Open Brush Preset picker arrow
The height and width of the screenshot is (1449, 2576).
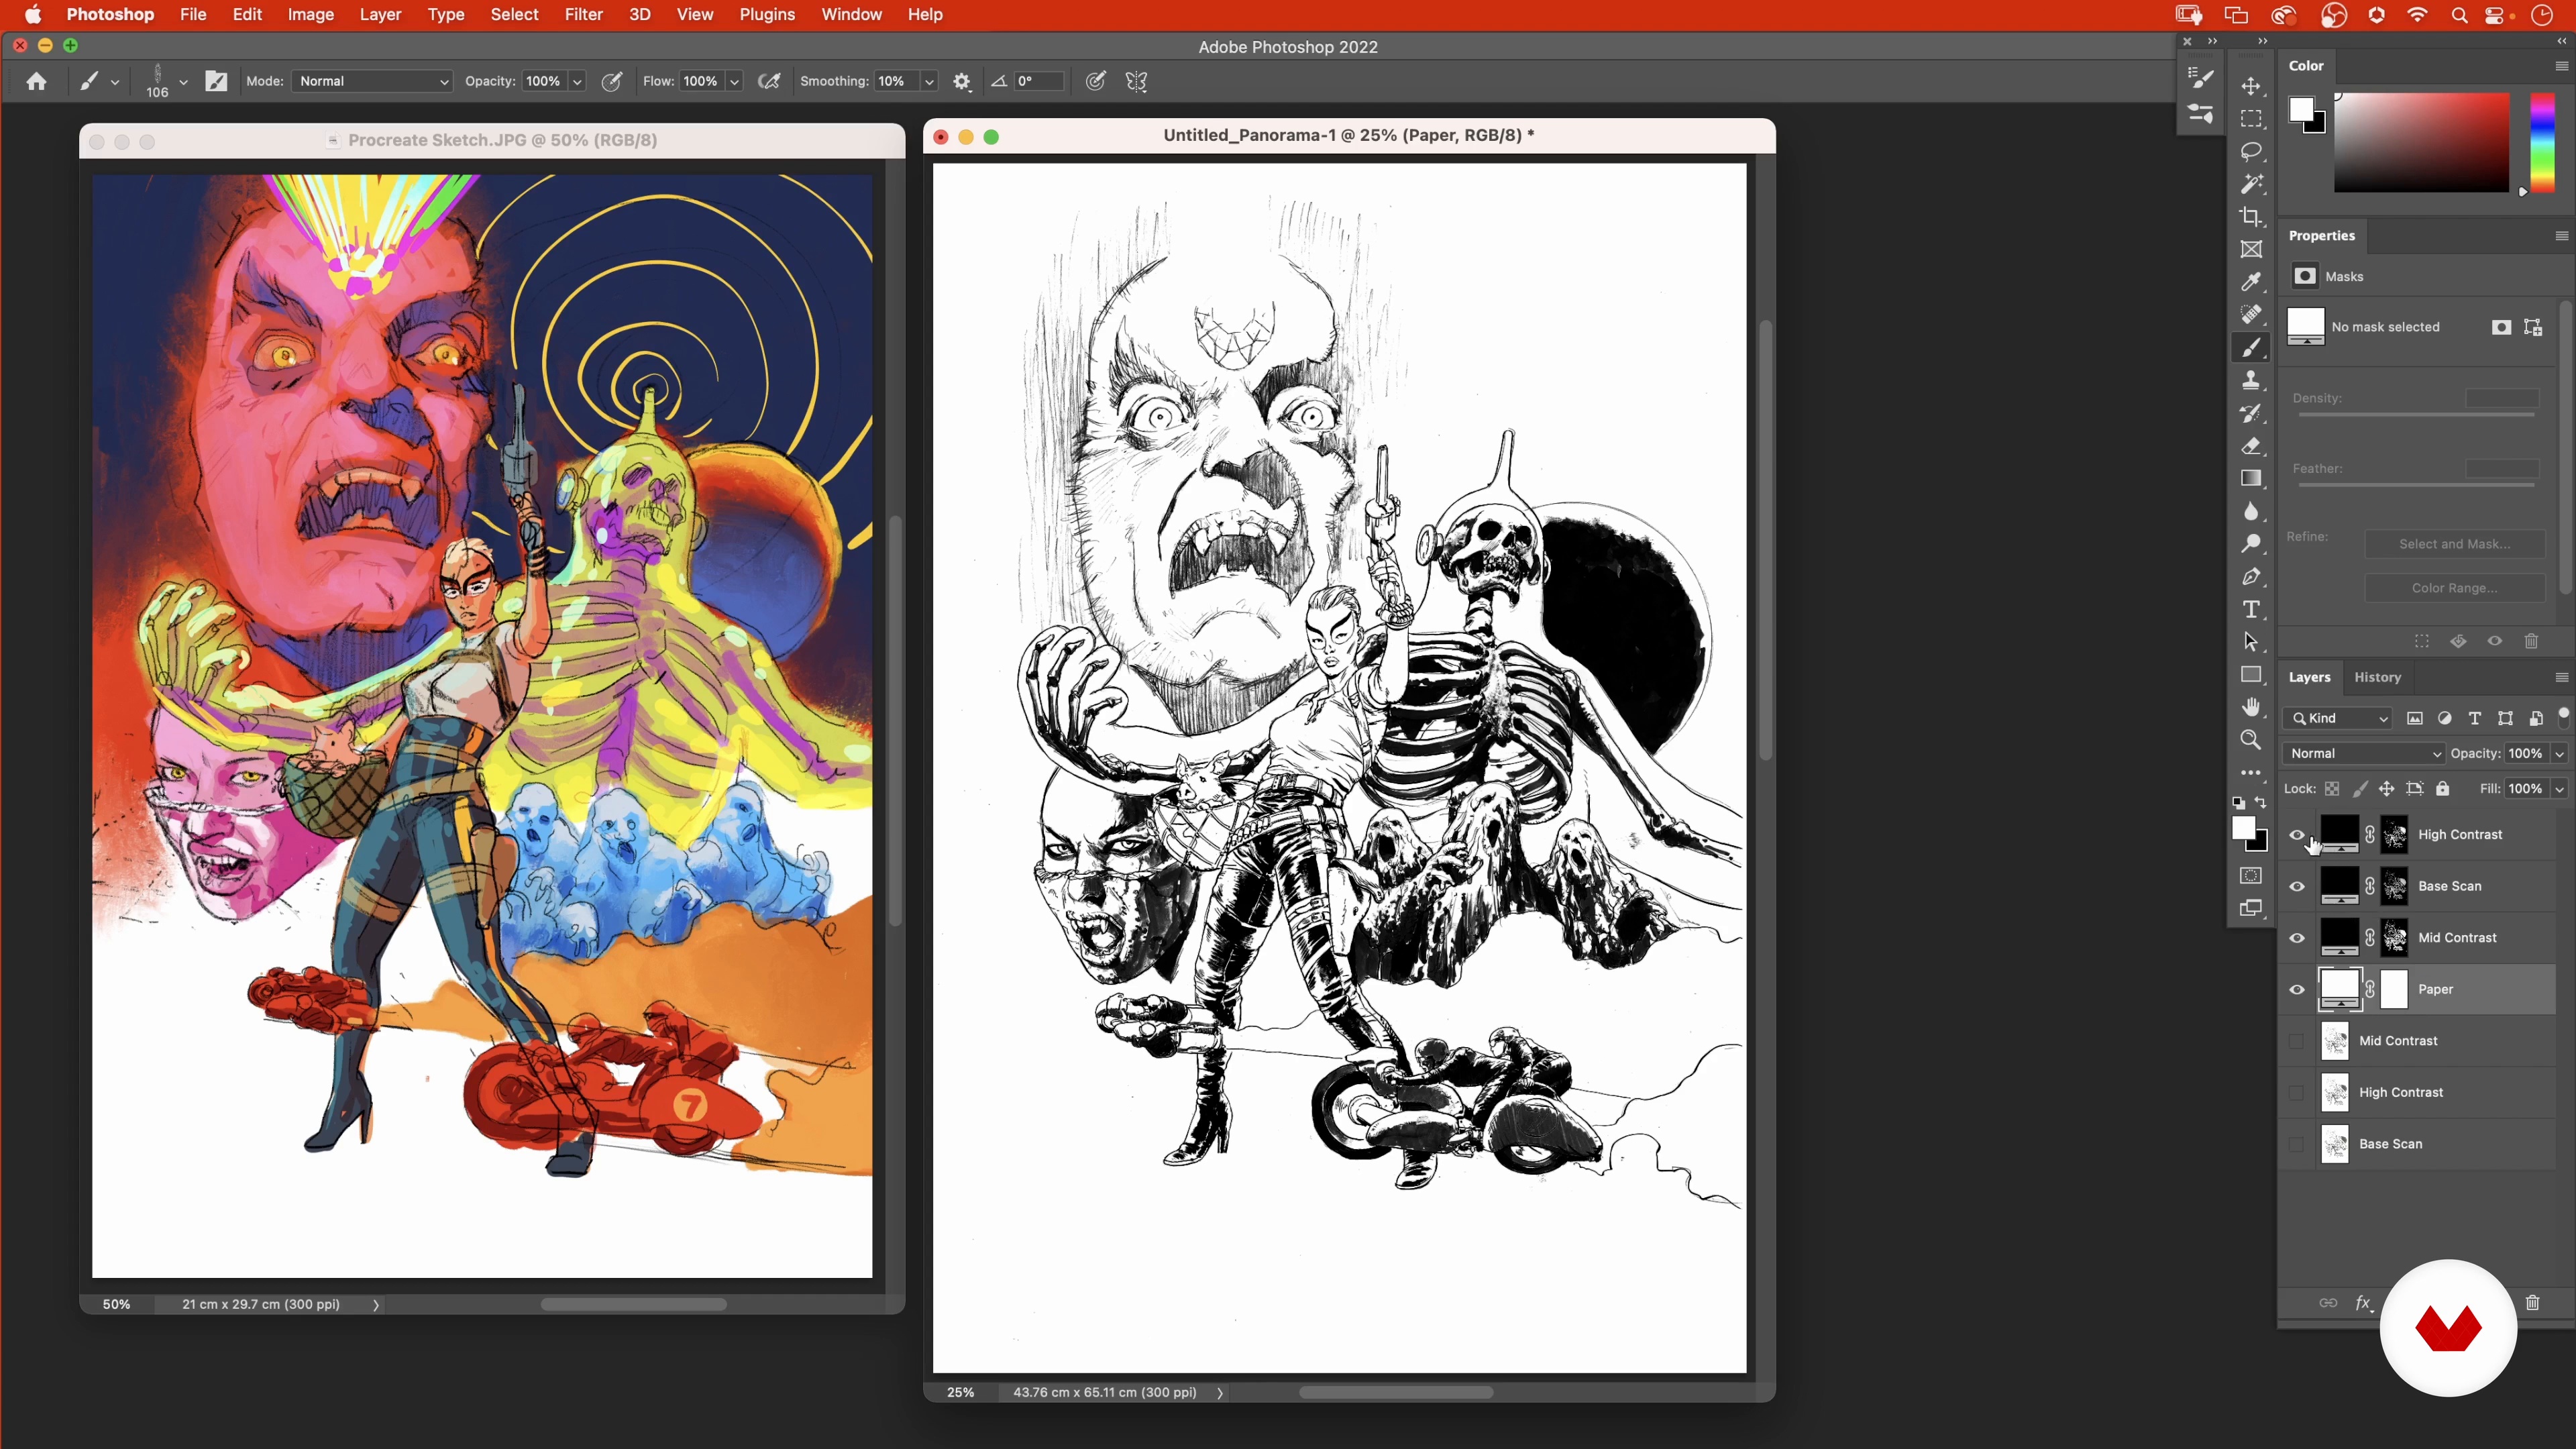pos(183,82)
